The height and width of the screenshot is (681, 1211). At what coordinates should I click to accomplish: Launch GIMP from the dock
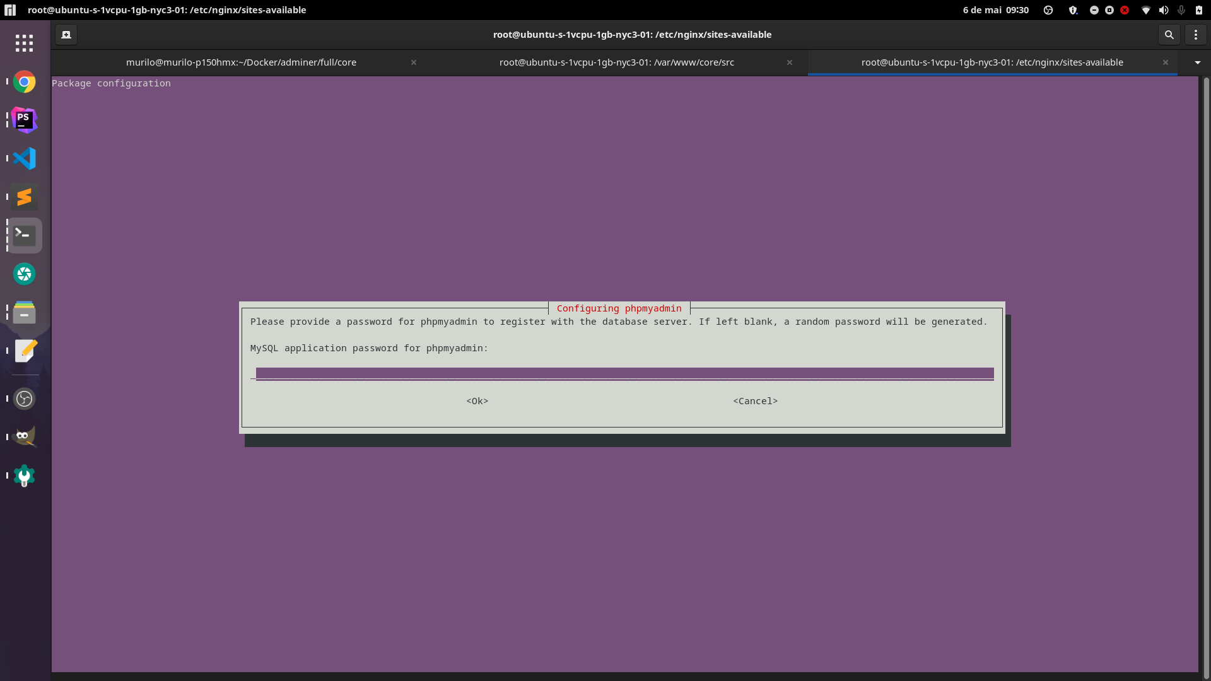(x=24, y=437)
